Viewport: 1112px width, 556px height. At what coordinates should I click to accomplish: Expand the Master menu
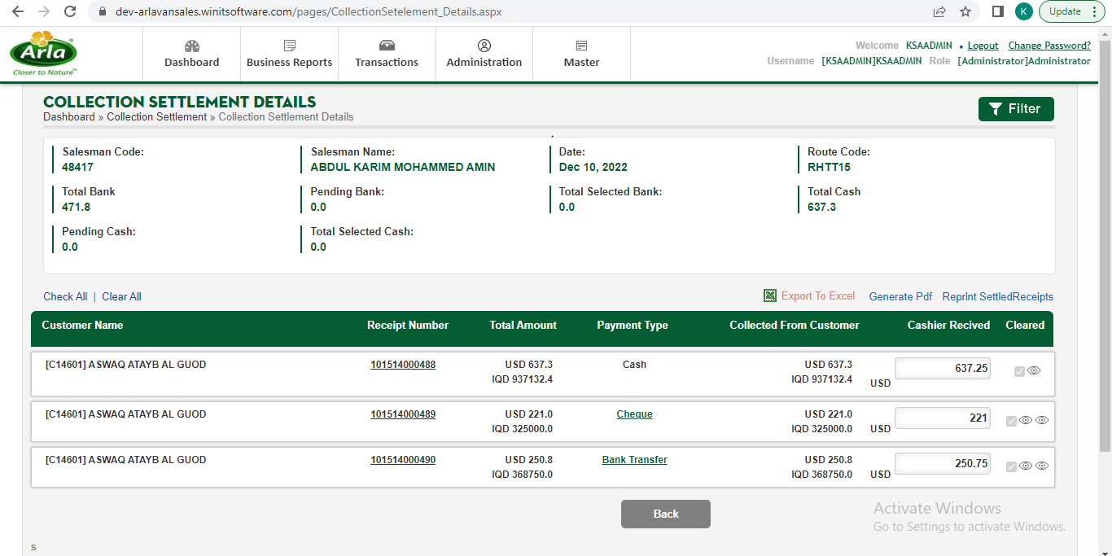[x=581, y=55]
